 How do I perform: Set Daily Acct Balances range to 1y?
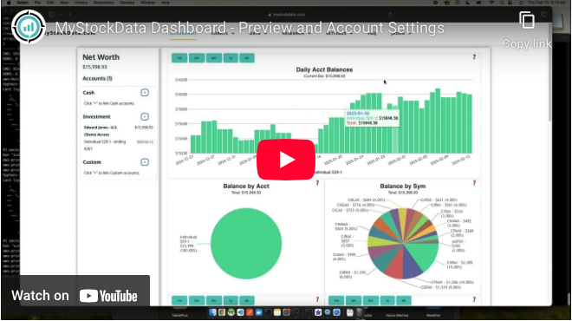231,58
